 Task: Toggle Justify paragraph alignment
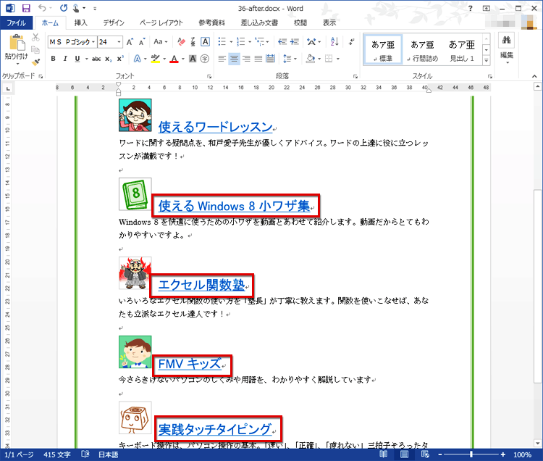(258, 59)
